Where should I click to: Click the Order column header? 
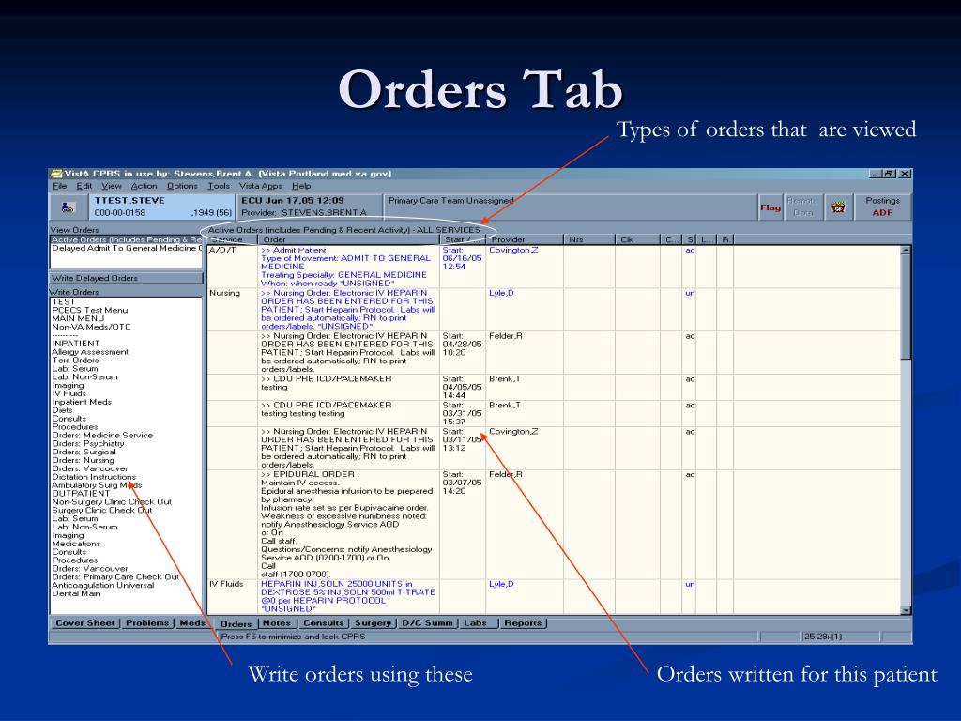tap(349, 239)
